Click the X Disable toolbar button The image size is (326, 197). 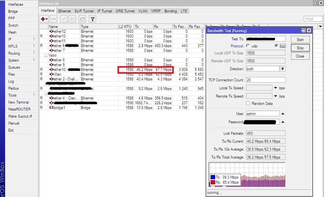click(72, 19)
